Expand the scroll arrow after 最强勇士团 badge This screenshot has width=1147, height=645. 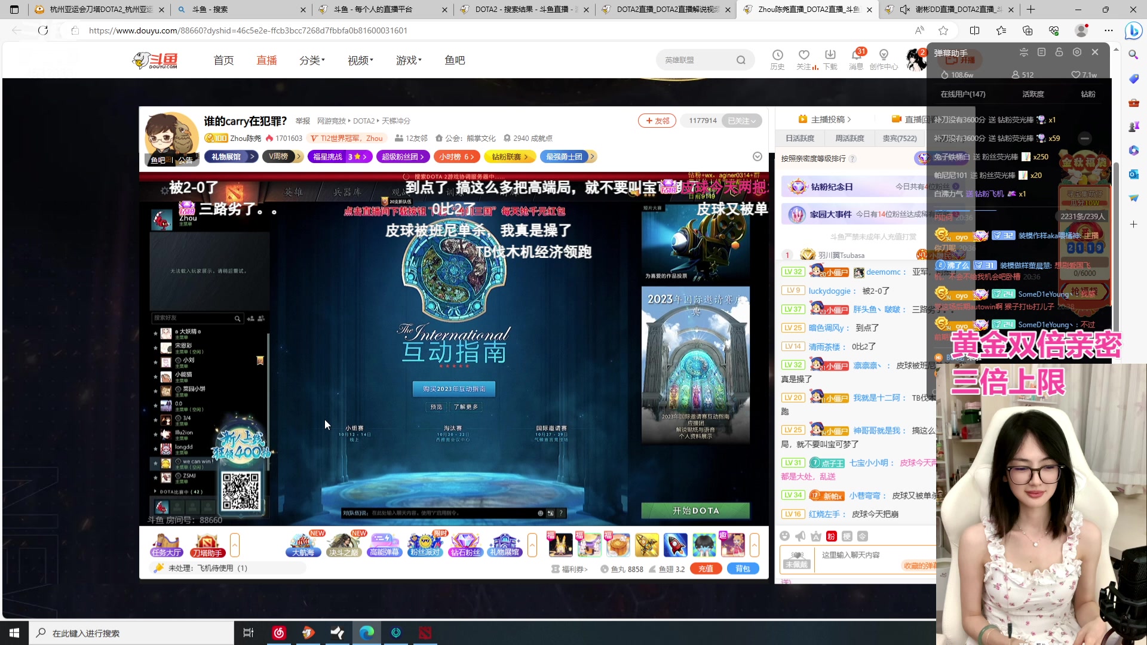(592, 156)
